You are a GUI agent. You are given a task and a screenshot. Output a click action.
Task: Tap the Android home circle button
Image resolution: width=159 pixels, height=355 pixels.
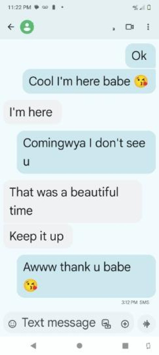point(79,346)
